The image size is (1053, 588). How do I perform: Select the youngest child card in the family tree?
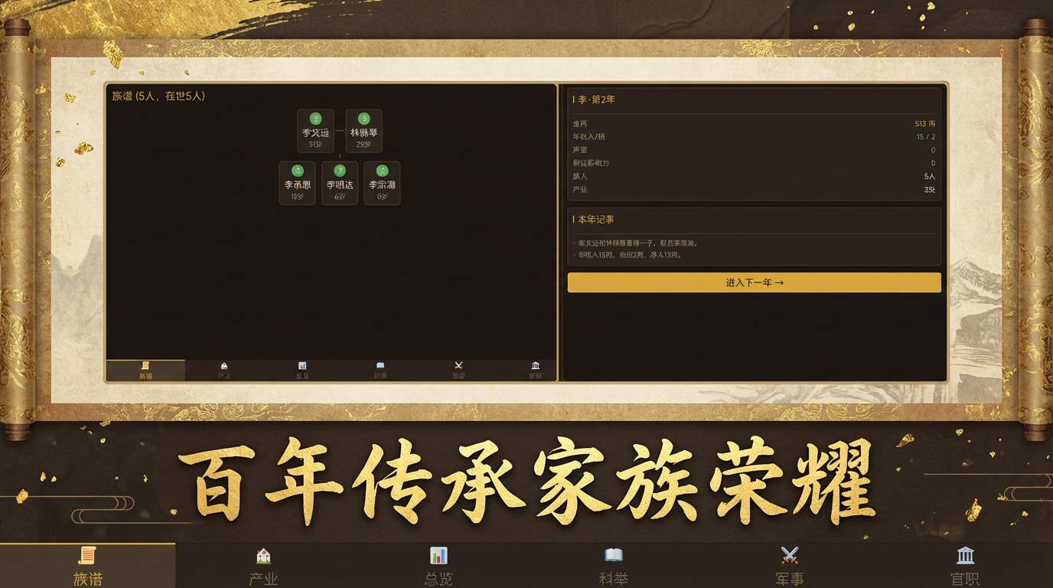[382, 183]
